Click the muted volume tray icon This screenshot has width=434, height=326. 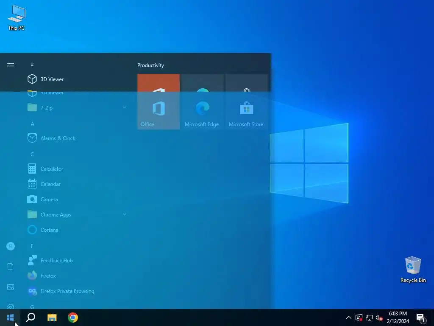(379, 318)
